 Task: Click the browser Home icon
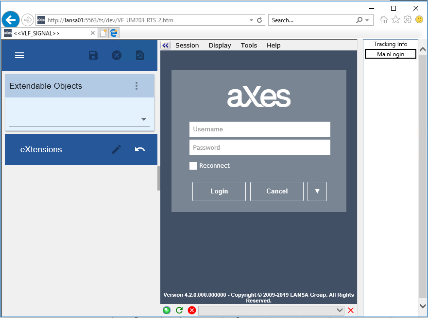(x=384, y=19)
